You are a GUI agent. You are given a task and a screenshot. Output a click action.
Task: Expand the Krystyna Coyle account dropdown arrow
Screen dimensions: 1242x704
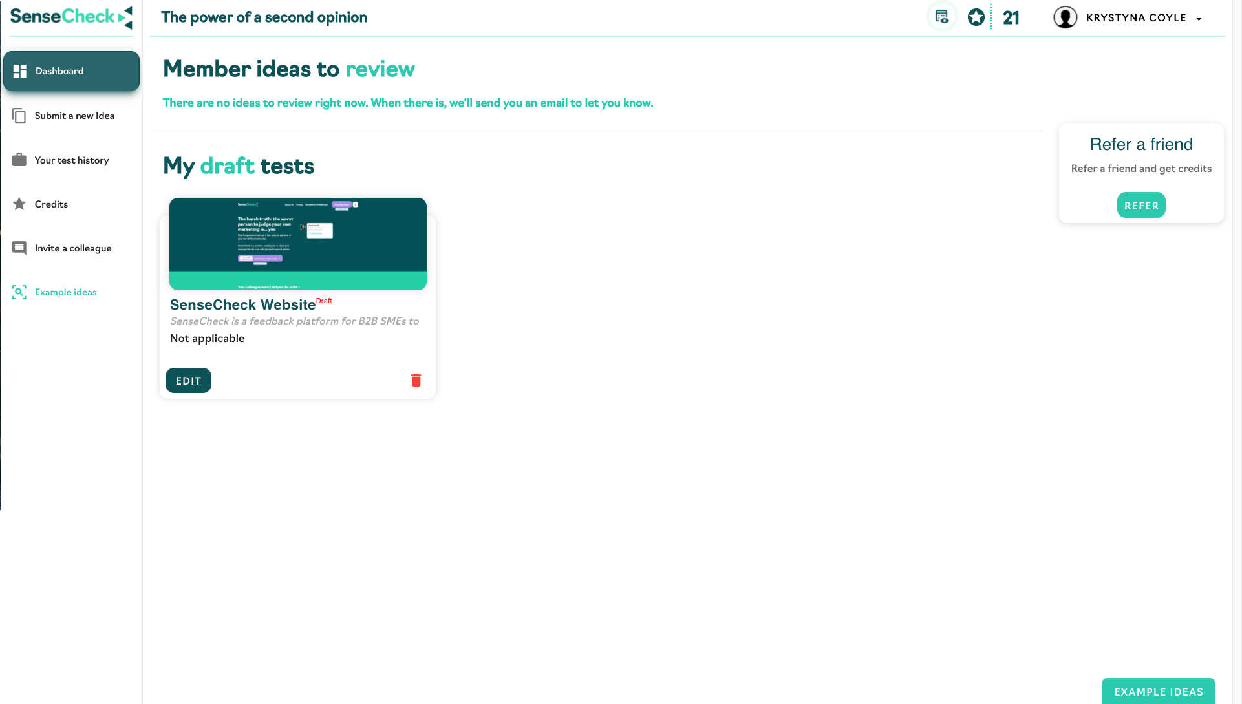click(1199, 19)
